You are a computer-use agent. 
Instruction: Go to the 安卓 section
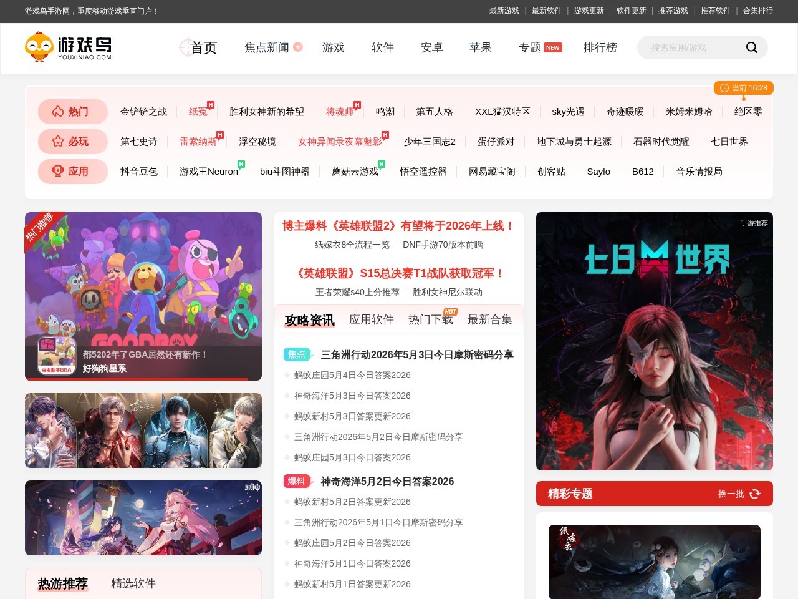(x=431, y=47)
